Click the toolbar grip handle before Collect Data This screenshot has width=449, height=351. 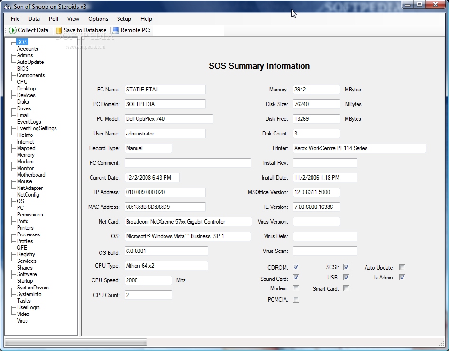point(6,30)
